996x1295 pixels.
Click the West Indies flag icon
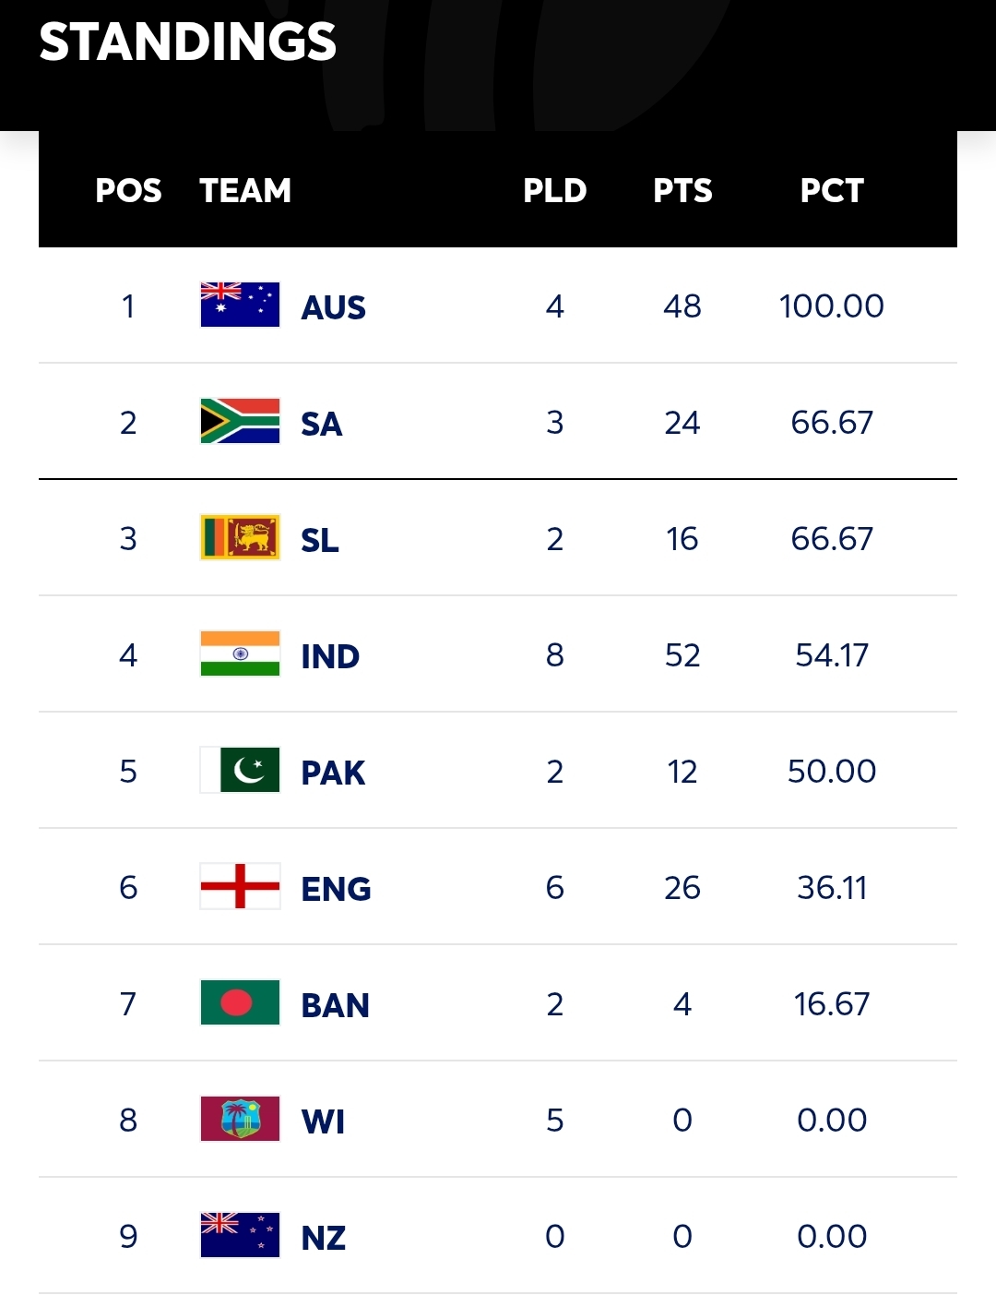coord(240,1120)
